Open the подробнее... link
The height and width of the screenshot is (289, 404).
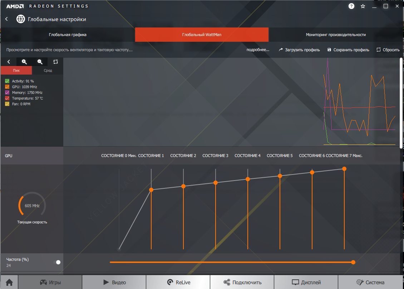point(258,50)
